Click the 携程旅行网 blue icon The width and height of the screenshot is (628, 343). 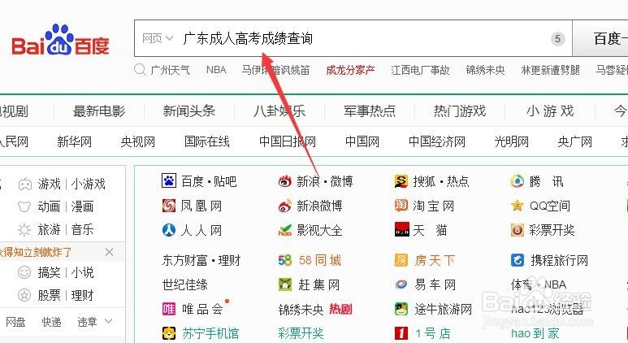click(x=517, y=260)
